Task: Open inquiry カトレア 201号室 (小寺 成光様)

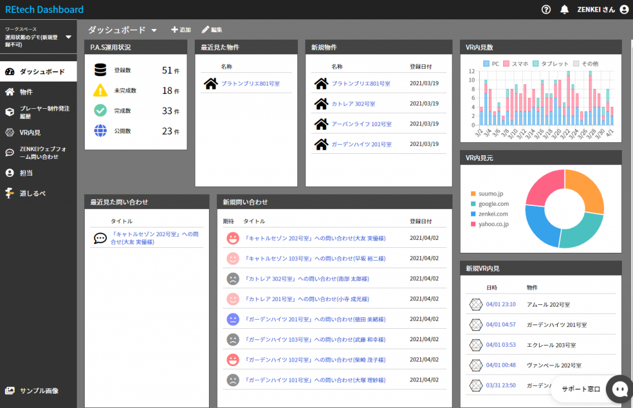Action: click(307, 299)
